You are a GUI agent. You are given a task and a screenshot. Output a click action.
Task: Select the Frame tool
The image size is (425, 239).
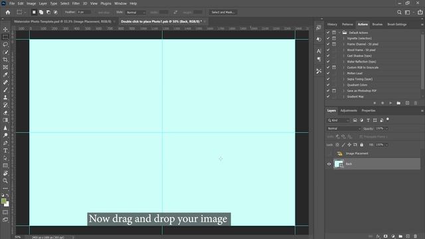tap(5, 67)
